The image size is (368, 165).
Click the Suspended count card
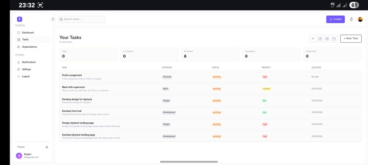click(332, 55)
